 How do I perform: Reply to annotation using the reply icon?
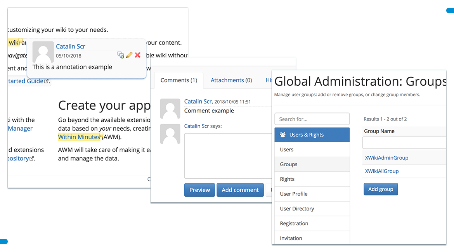click(x=120, y=55)
